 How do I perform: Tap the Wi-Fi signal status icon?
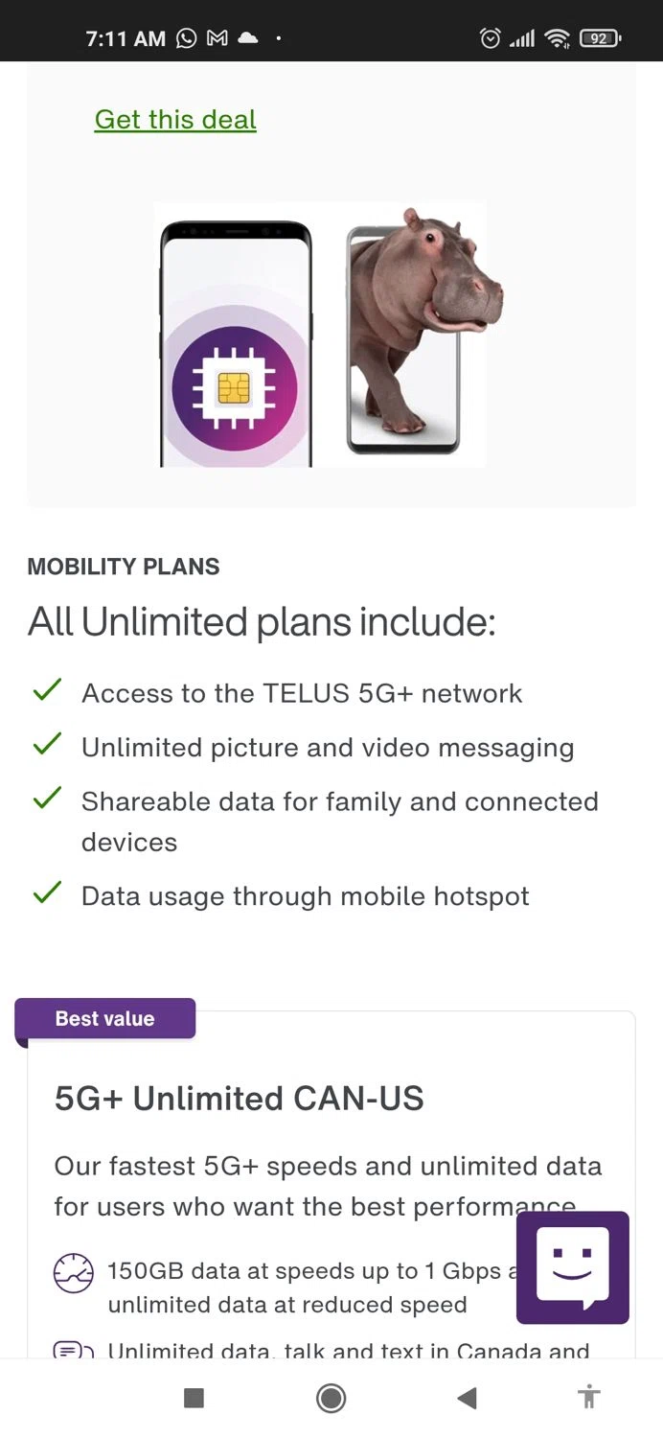(x=557, y=38)
